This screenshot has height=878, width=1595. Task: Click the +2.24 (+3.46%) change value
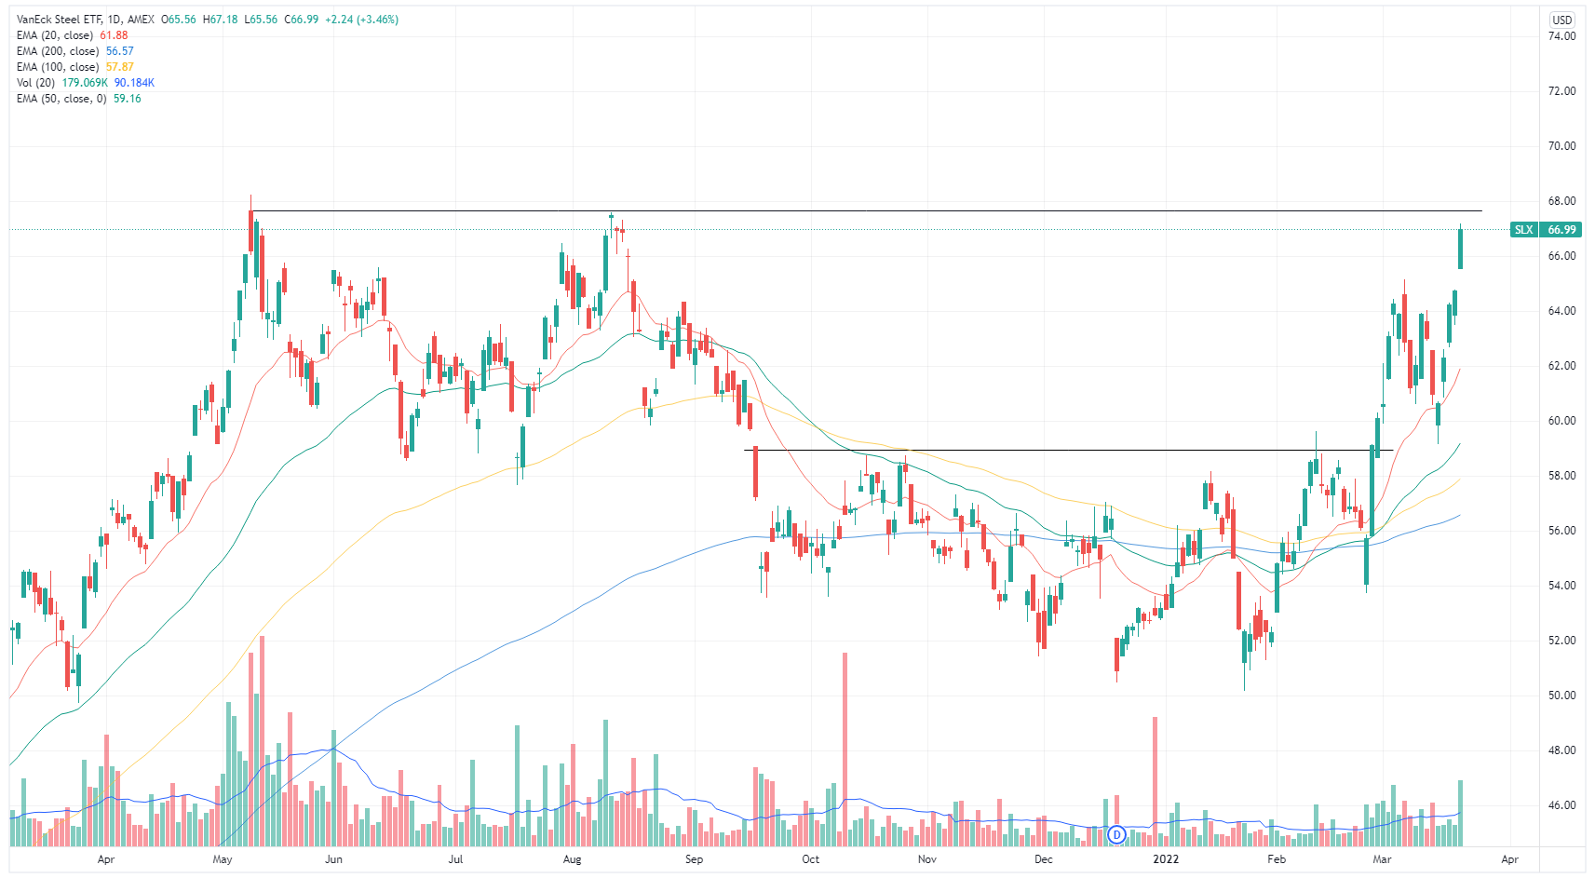(361, 20)
